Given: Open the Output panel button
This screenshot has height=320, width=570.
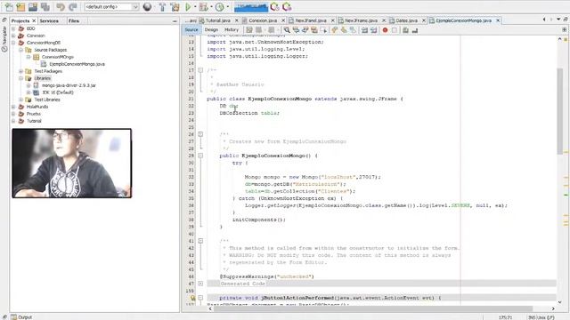Looking at the screenshot, I should point(21,317).
